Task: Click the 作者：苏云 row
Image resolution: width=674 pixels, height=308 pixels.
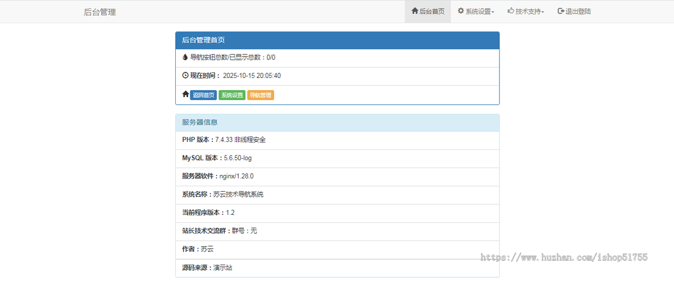Action: (337, 250)
